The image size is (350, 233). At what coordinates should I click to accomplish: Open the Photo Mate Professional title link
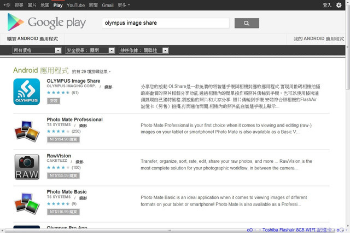click(x=74, y=120)
